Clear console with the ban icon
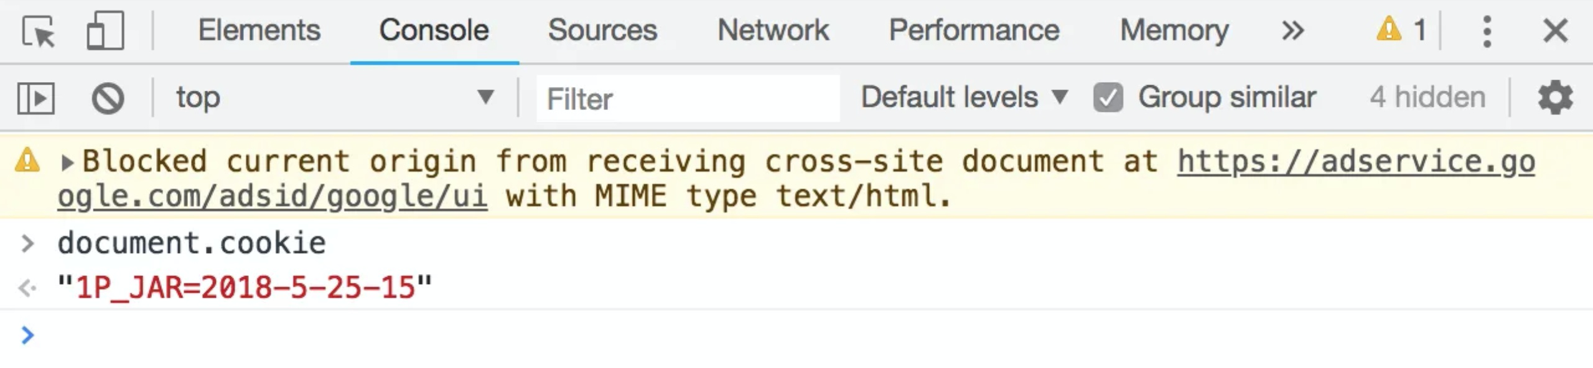1593x368 pixels. tap(108, 98)
